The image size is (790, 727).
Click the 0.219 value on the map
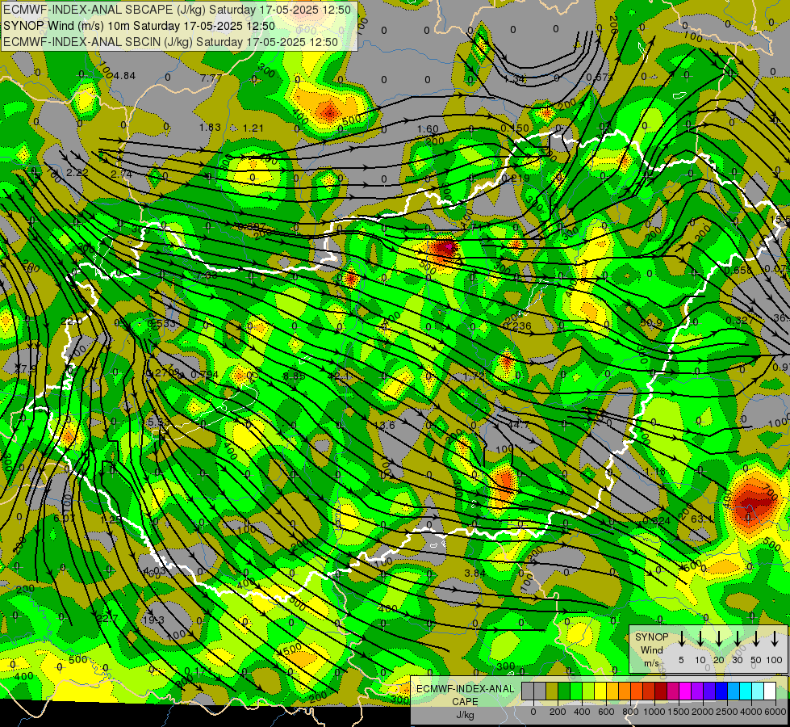click(516, 178)
